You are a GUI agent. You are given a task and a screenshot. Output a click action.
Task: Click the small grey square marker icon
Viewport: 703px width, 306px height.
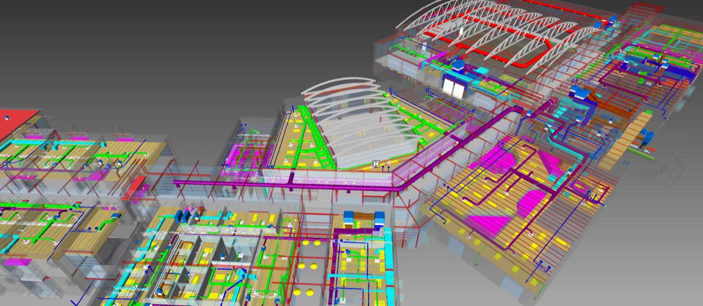click(x=375, y=164)
